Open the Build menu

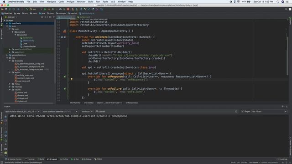click(91, 2)
